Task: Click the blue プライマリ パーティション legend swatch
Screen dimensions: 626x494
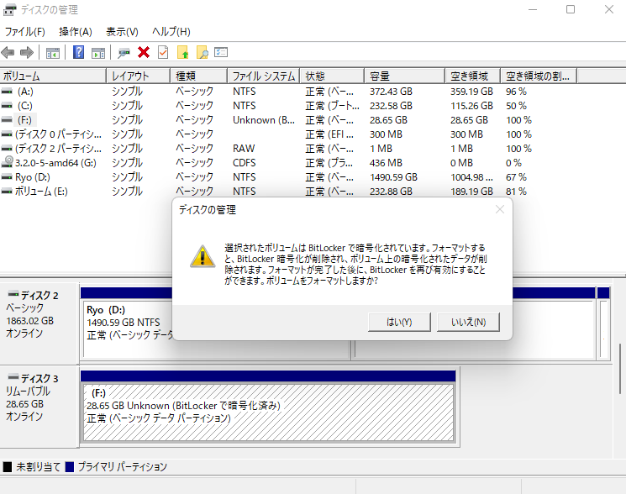Action: click(x=70, y=467)
